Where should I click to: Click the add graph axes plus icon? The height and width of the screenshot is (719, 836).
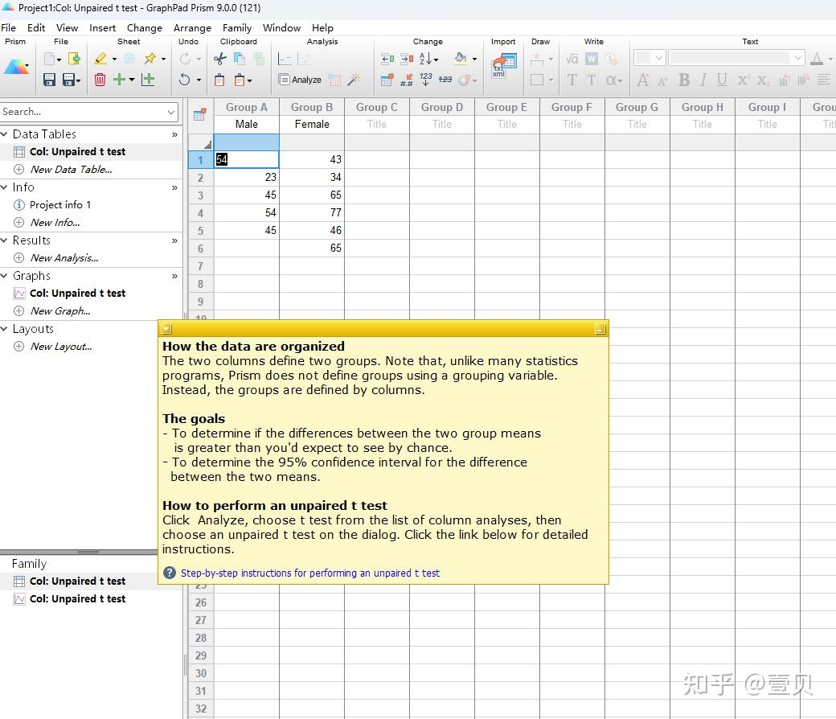tap(148, 80)
